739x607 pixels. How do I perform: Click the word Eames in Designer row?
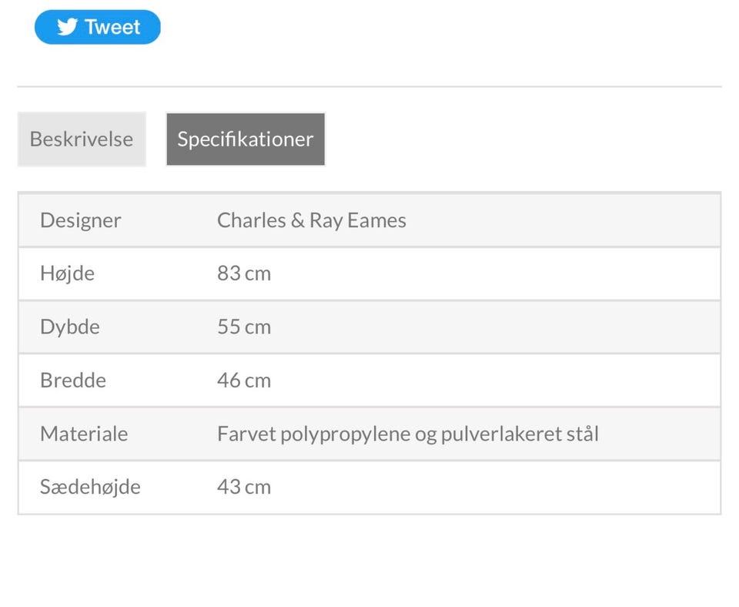376,220
